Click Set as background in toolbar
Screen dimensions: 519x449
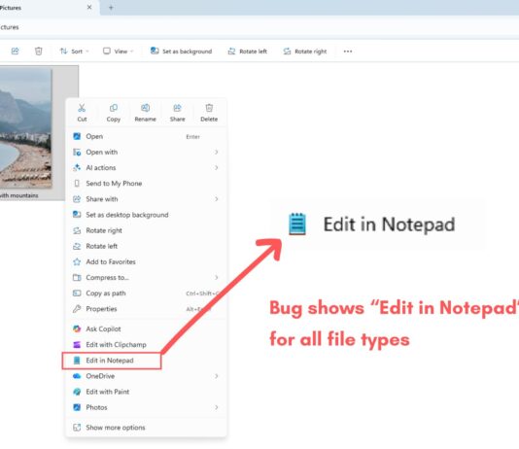[x=181, y=52]
